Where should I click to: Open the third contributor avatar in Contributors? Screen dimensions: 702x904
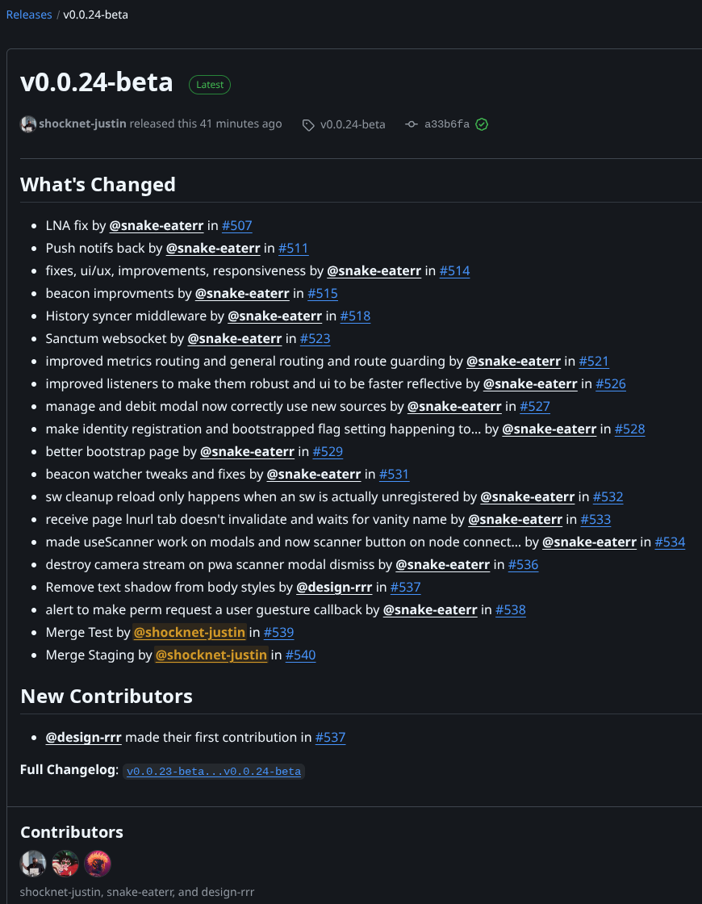point(98,864)
